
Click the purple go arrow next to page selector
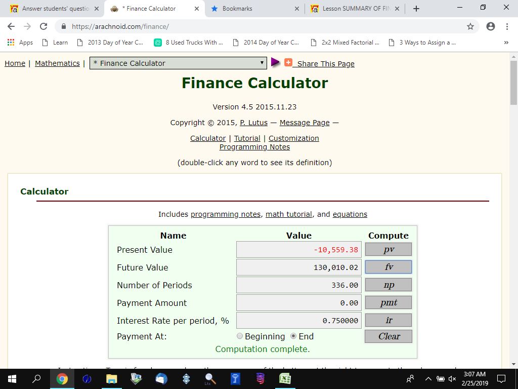coord(275,62)
